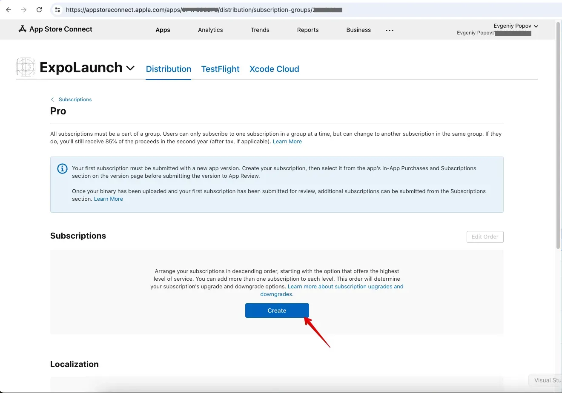Open Learn More link about proceeds

287,141
